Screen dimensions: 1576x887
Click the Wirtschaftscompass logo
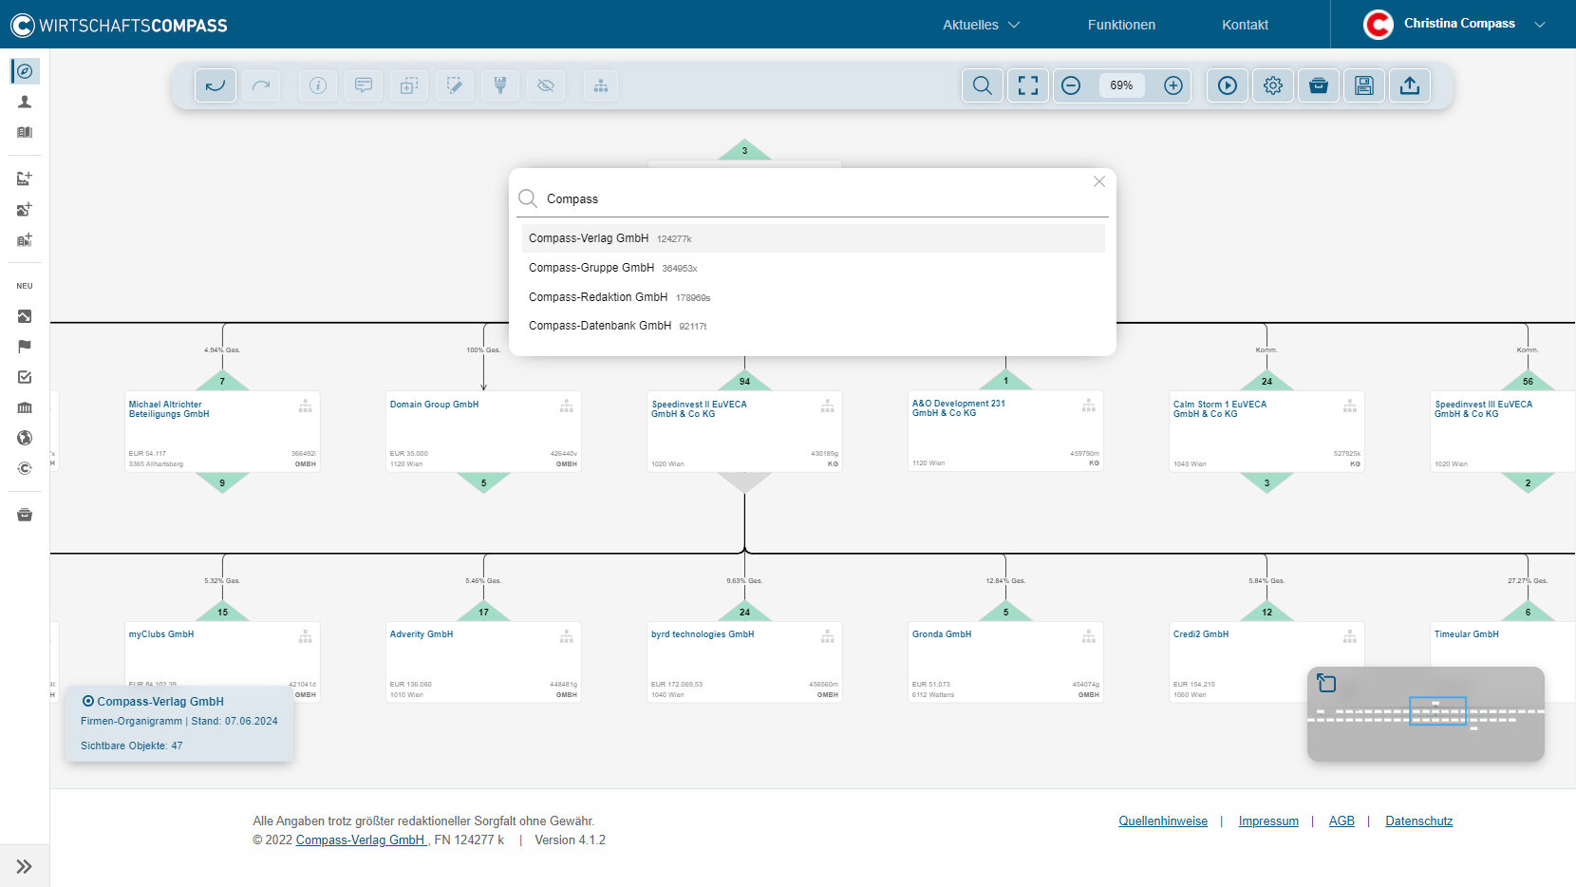pyautogui.click(x=120, y=25)
